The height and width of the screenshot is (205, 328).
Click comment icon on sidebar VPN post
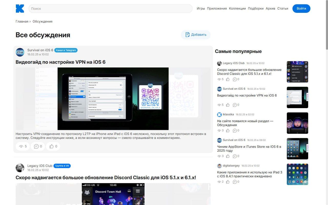[235, 105]
